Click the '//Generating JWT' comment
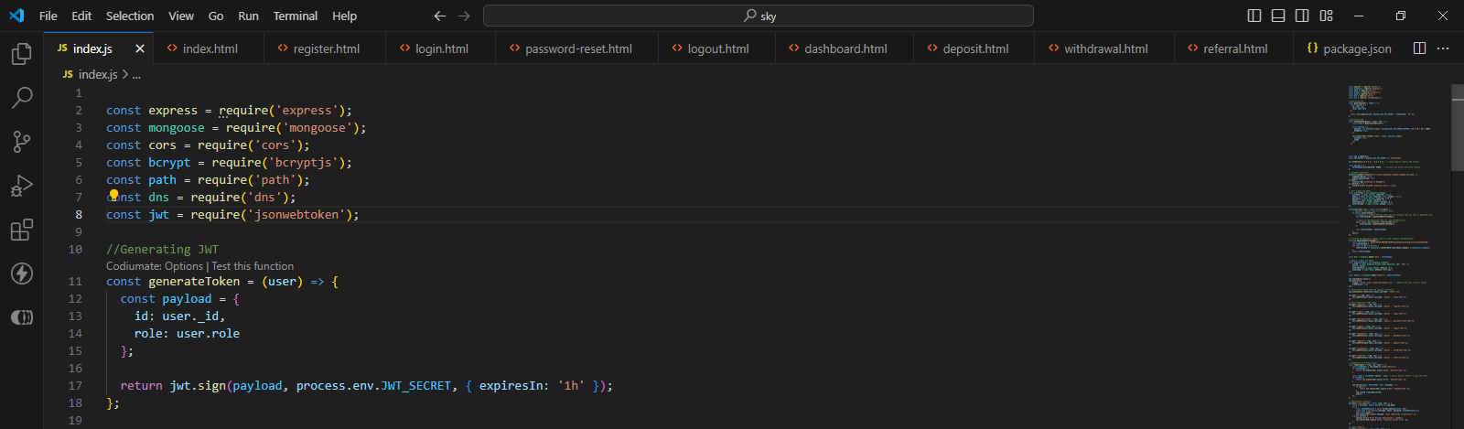This screenshot has height=429, width=1464. pos(162,249)
